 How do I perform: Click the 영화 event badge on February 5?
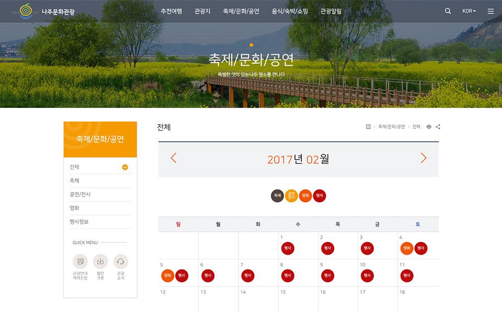coord(167,276)
